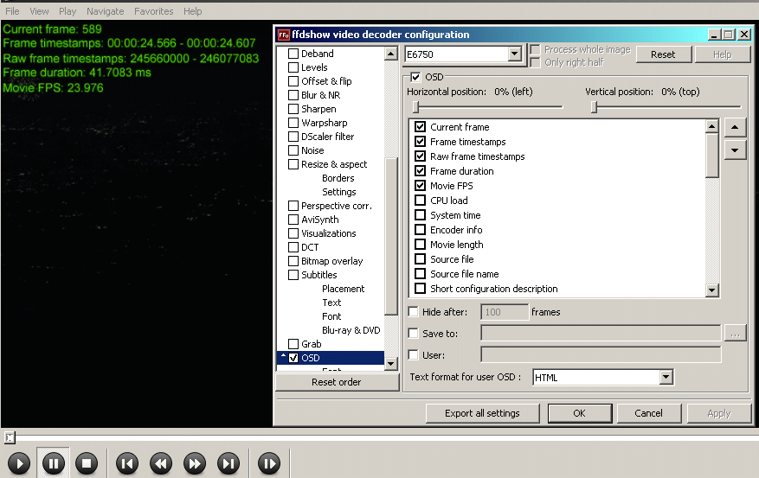Enable the Levels filter checkbox

[x=293, y=67]
